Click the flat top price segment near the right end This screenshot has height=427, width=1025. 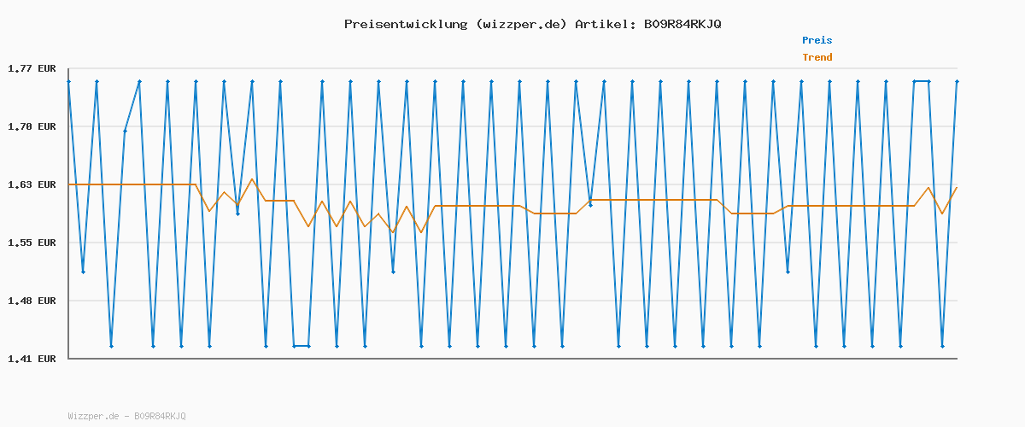(x=921, y=81)
